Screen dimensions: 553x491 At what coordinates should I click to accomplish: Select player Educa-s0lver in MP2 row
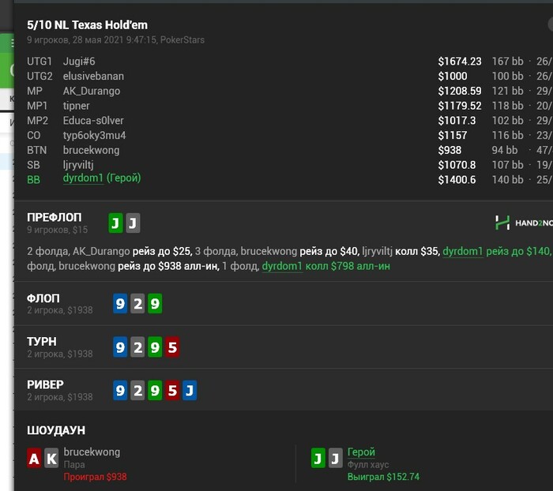tap(93, 121)
